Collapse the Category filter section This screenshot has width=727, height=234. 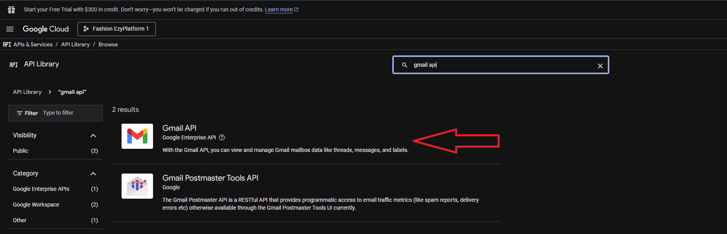point(93,174)
